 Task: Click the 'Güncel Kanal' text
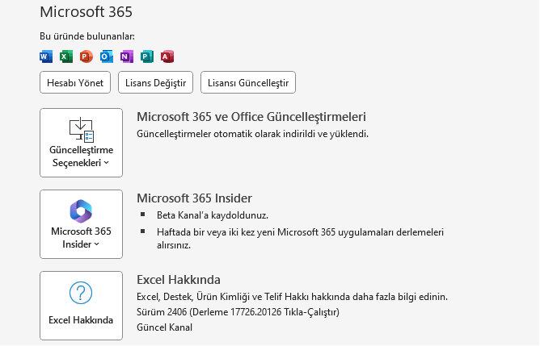165,327
